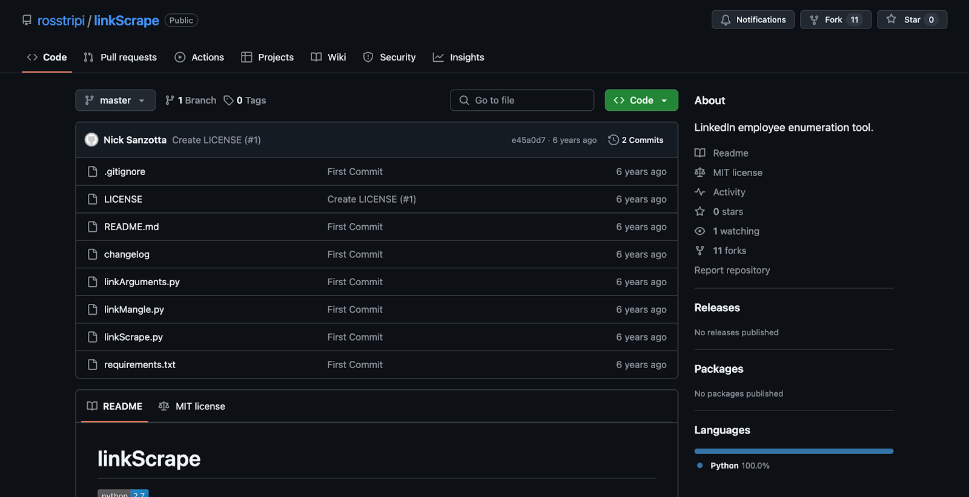Open the Notifications button
The width and height of the screenshot is (969, 497).
753,19
